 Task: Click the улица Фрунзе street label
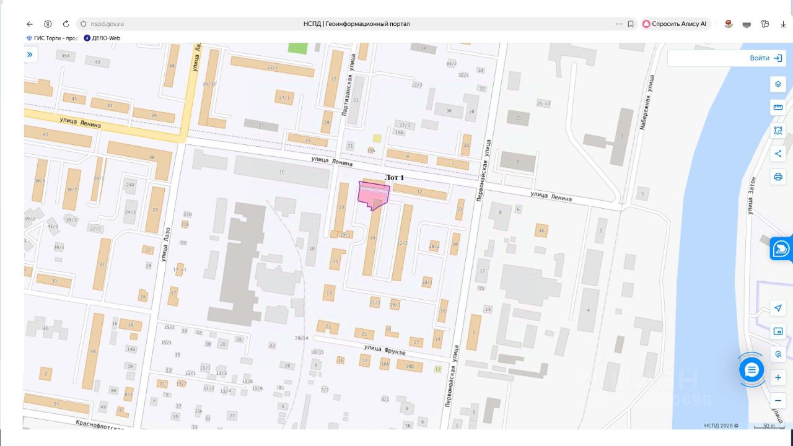point(385,350)
